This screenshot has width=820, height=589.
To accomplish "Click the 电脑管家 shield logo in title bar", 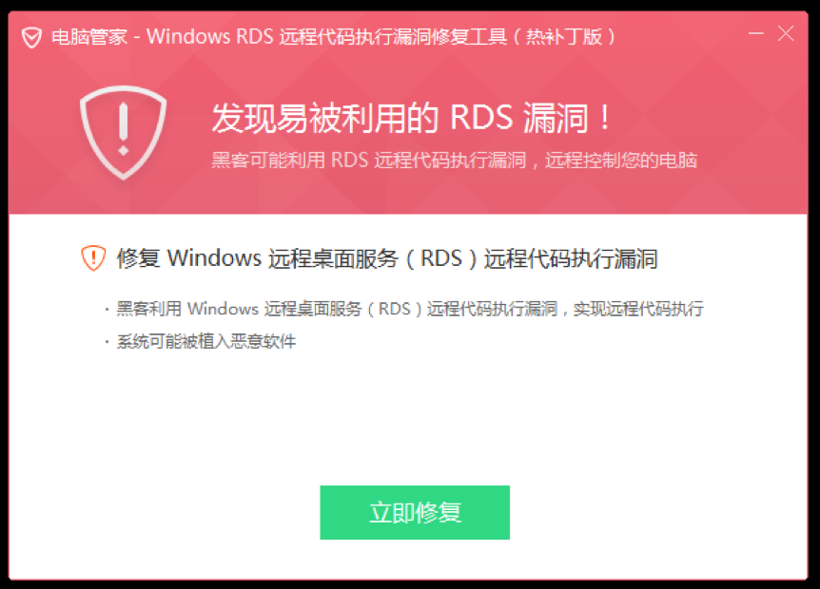I will [x=32, y=38].
